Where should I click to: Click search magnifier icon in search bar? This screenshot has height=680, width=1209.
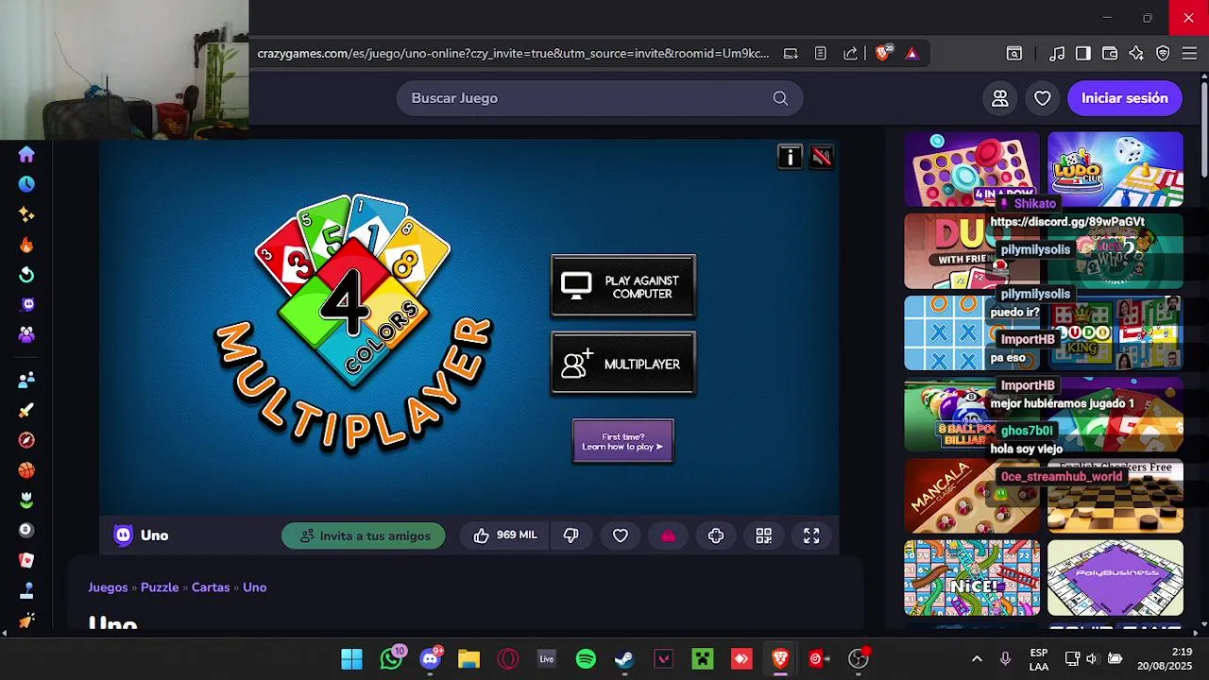pos(780,98)
